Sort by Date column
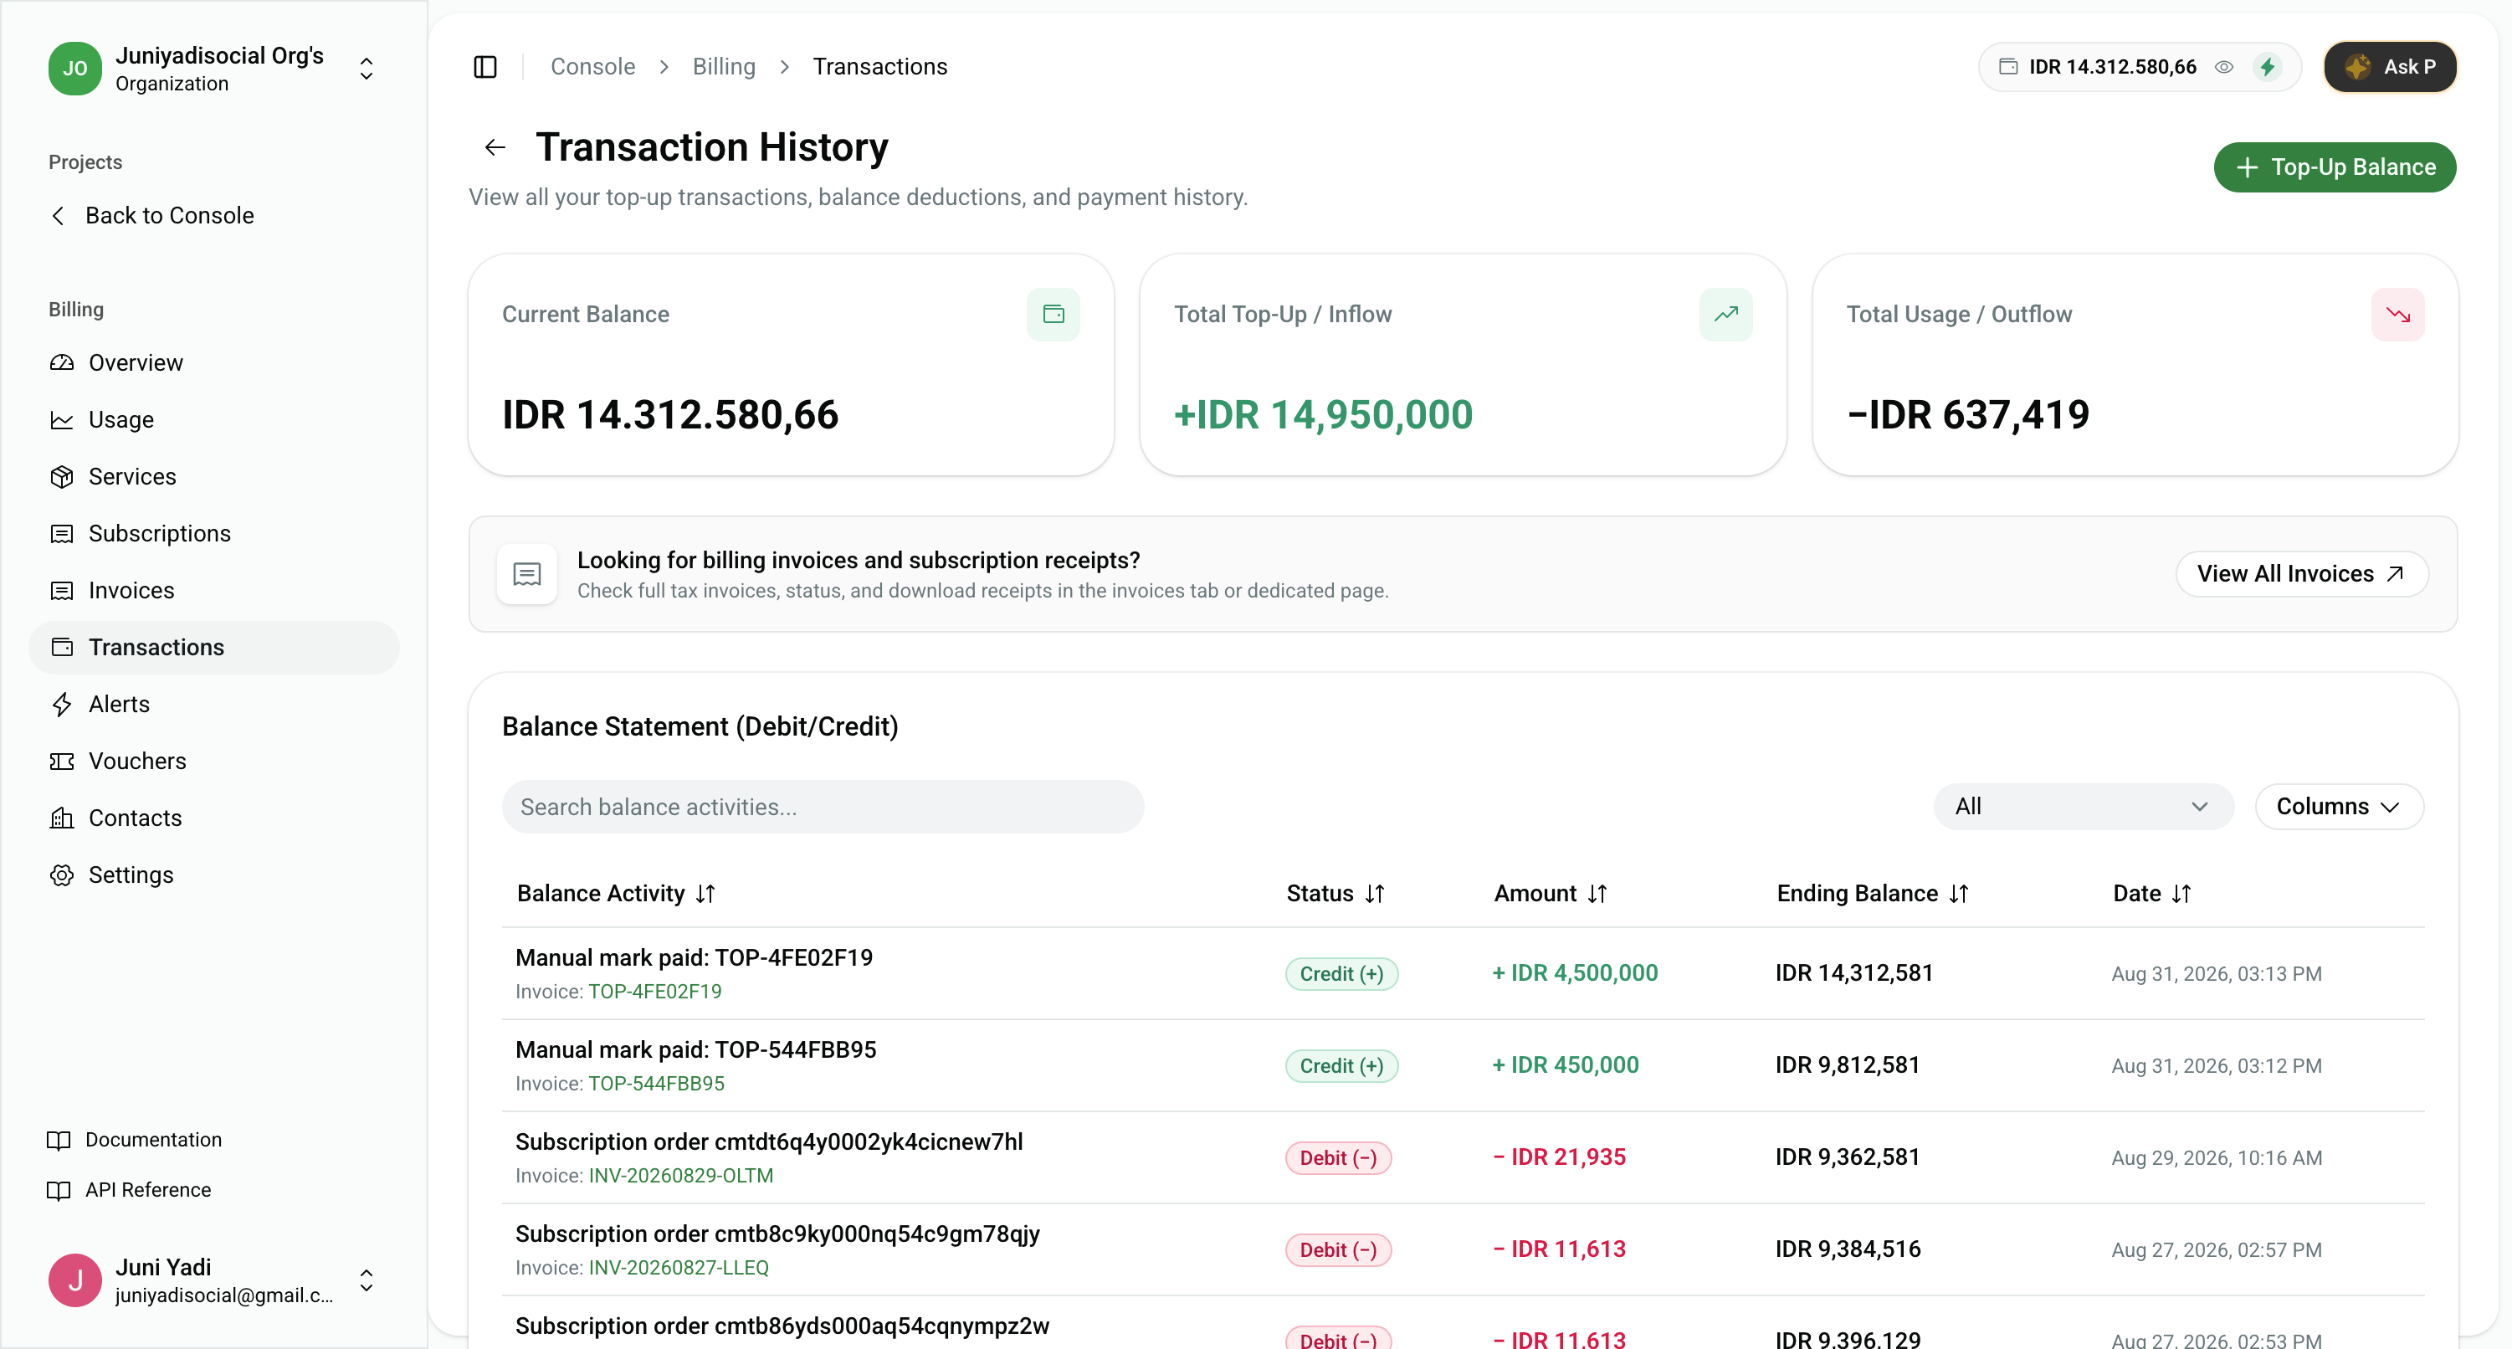Viewport: 2512px width, 1349px height. 2152,894
